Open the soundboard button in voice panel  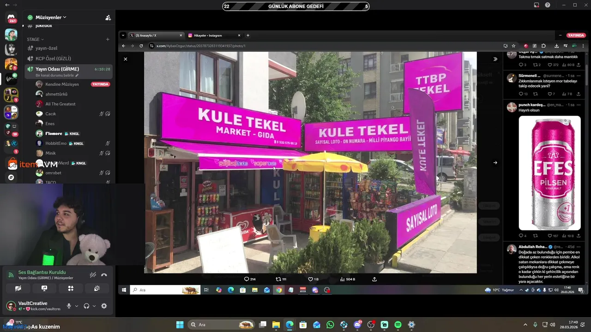[97, 288]
